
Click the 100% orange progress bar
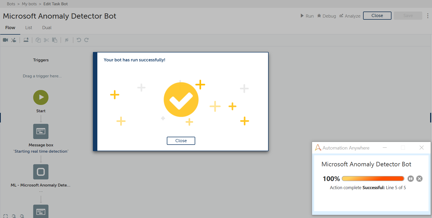(373, 179)
